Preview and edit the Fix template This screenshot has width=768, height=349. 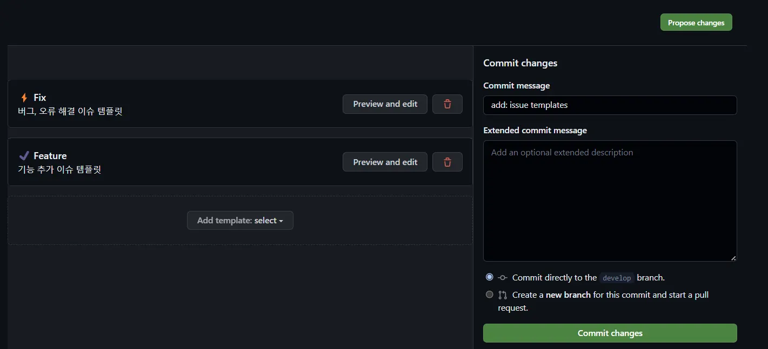(385, 104)
